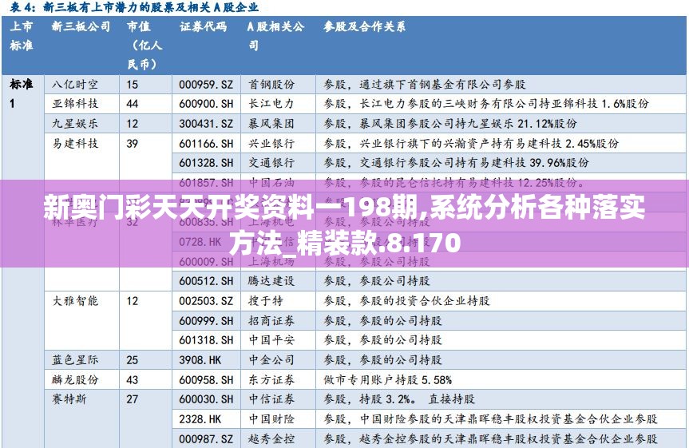Select the 标准 1 row label
This screenshot has width=689, height=448.
click(21, 93)
